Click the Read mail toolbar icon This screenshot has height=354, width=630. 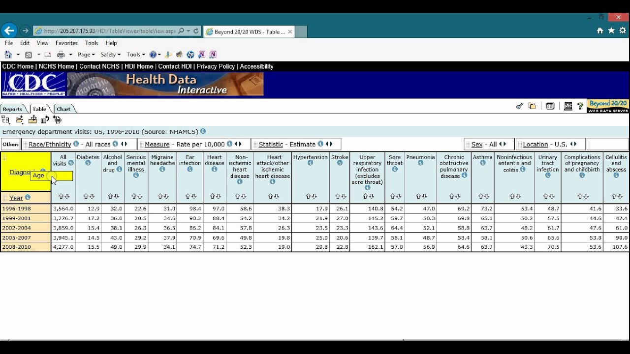48,55
